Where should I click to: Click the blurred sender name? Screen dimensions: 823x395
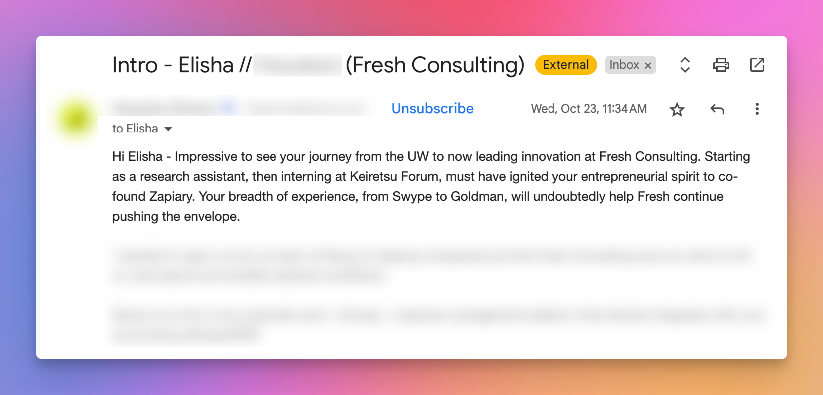tap(163, 108)
